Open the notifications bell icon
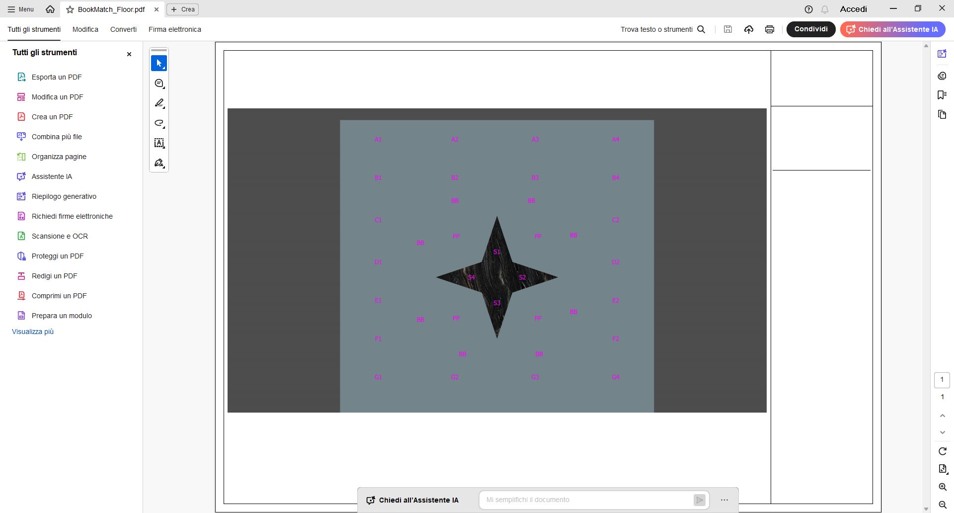The height and width of the screenshot is (513, 954). (825, 9)
